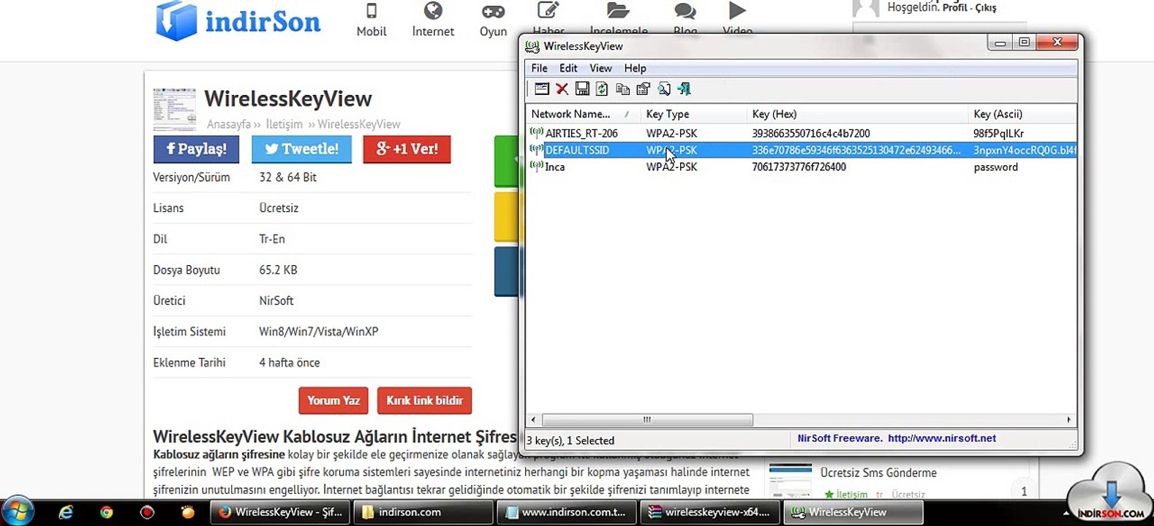Click the Twitter Tweetle! button
This screenshot has width=1154, height=526.
point(301,149)
